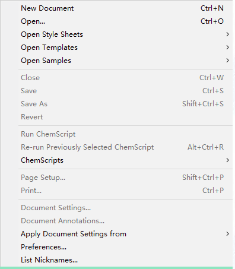
Task: Click the chevron beside Open Samples
Action: [228, 61]
